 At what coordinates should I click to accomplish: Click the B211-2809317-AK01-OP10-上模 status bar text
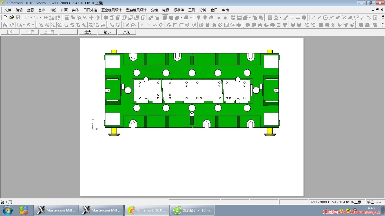point(335,202)
